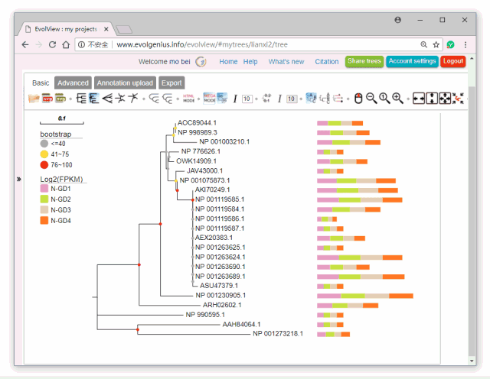
Task: Open a new browser tab
Action: (124, 30)
